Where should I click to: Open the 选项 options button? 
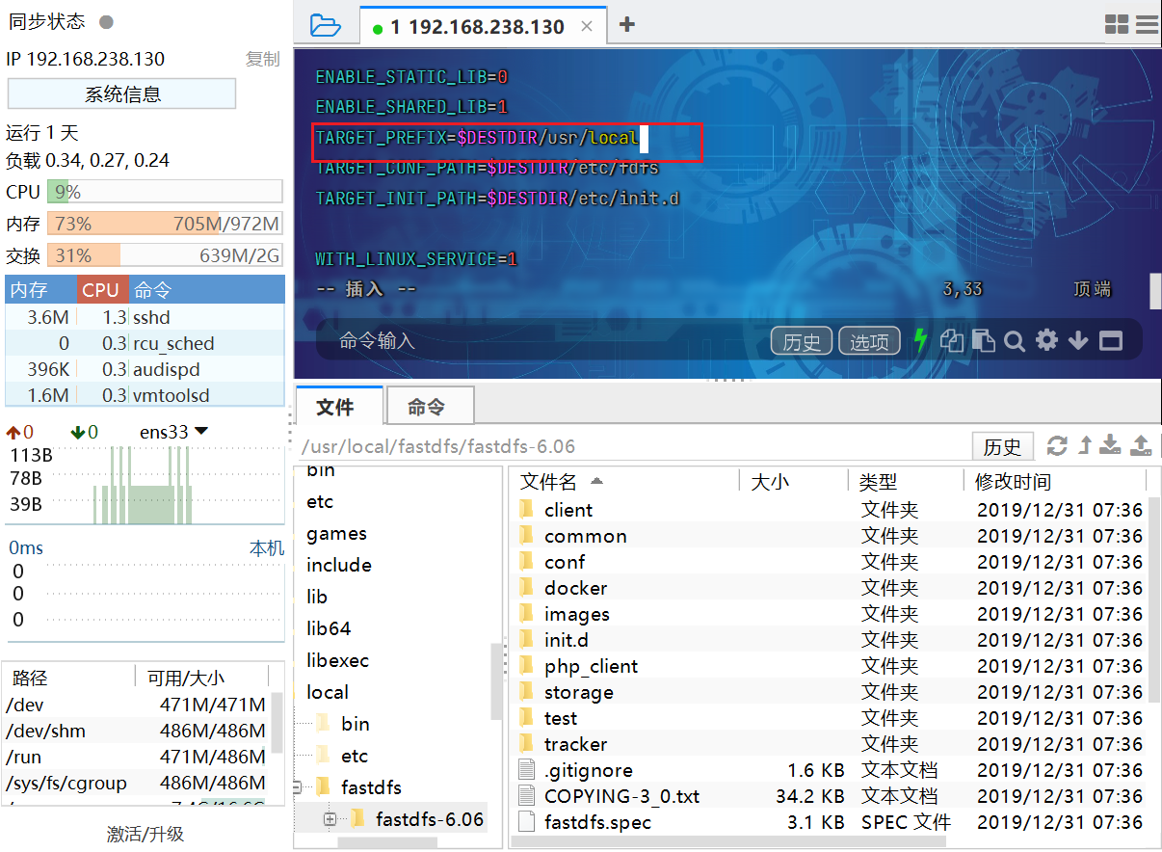(x=869, y=341)
